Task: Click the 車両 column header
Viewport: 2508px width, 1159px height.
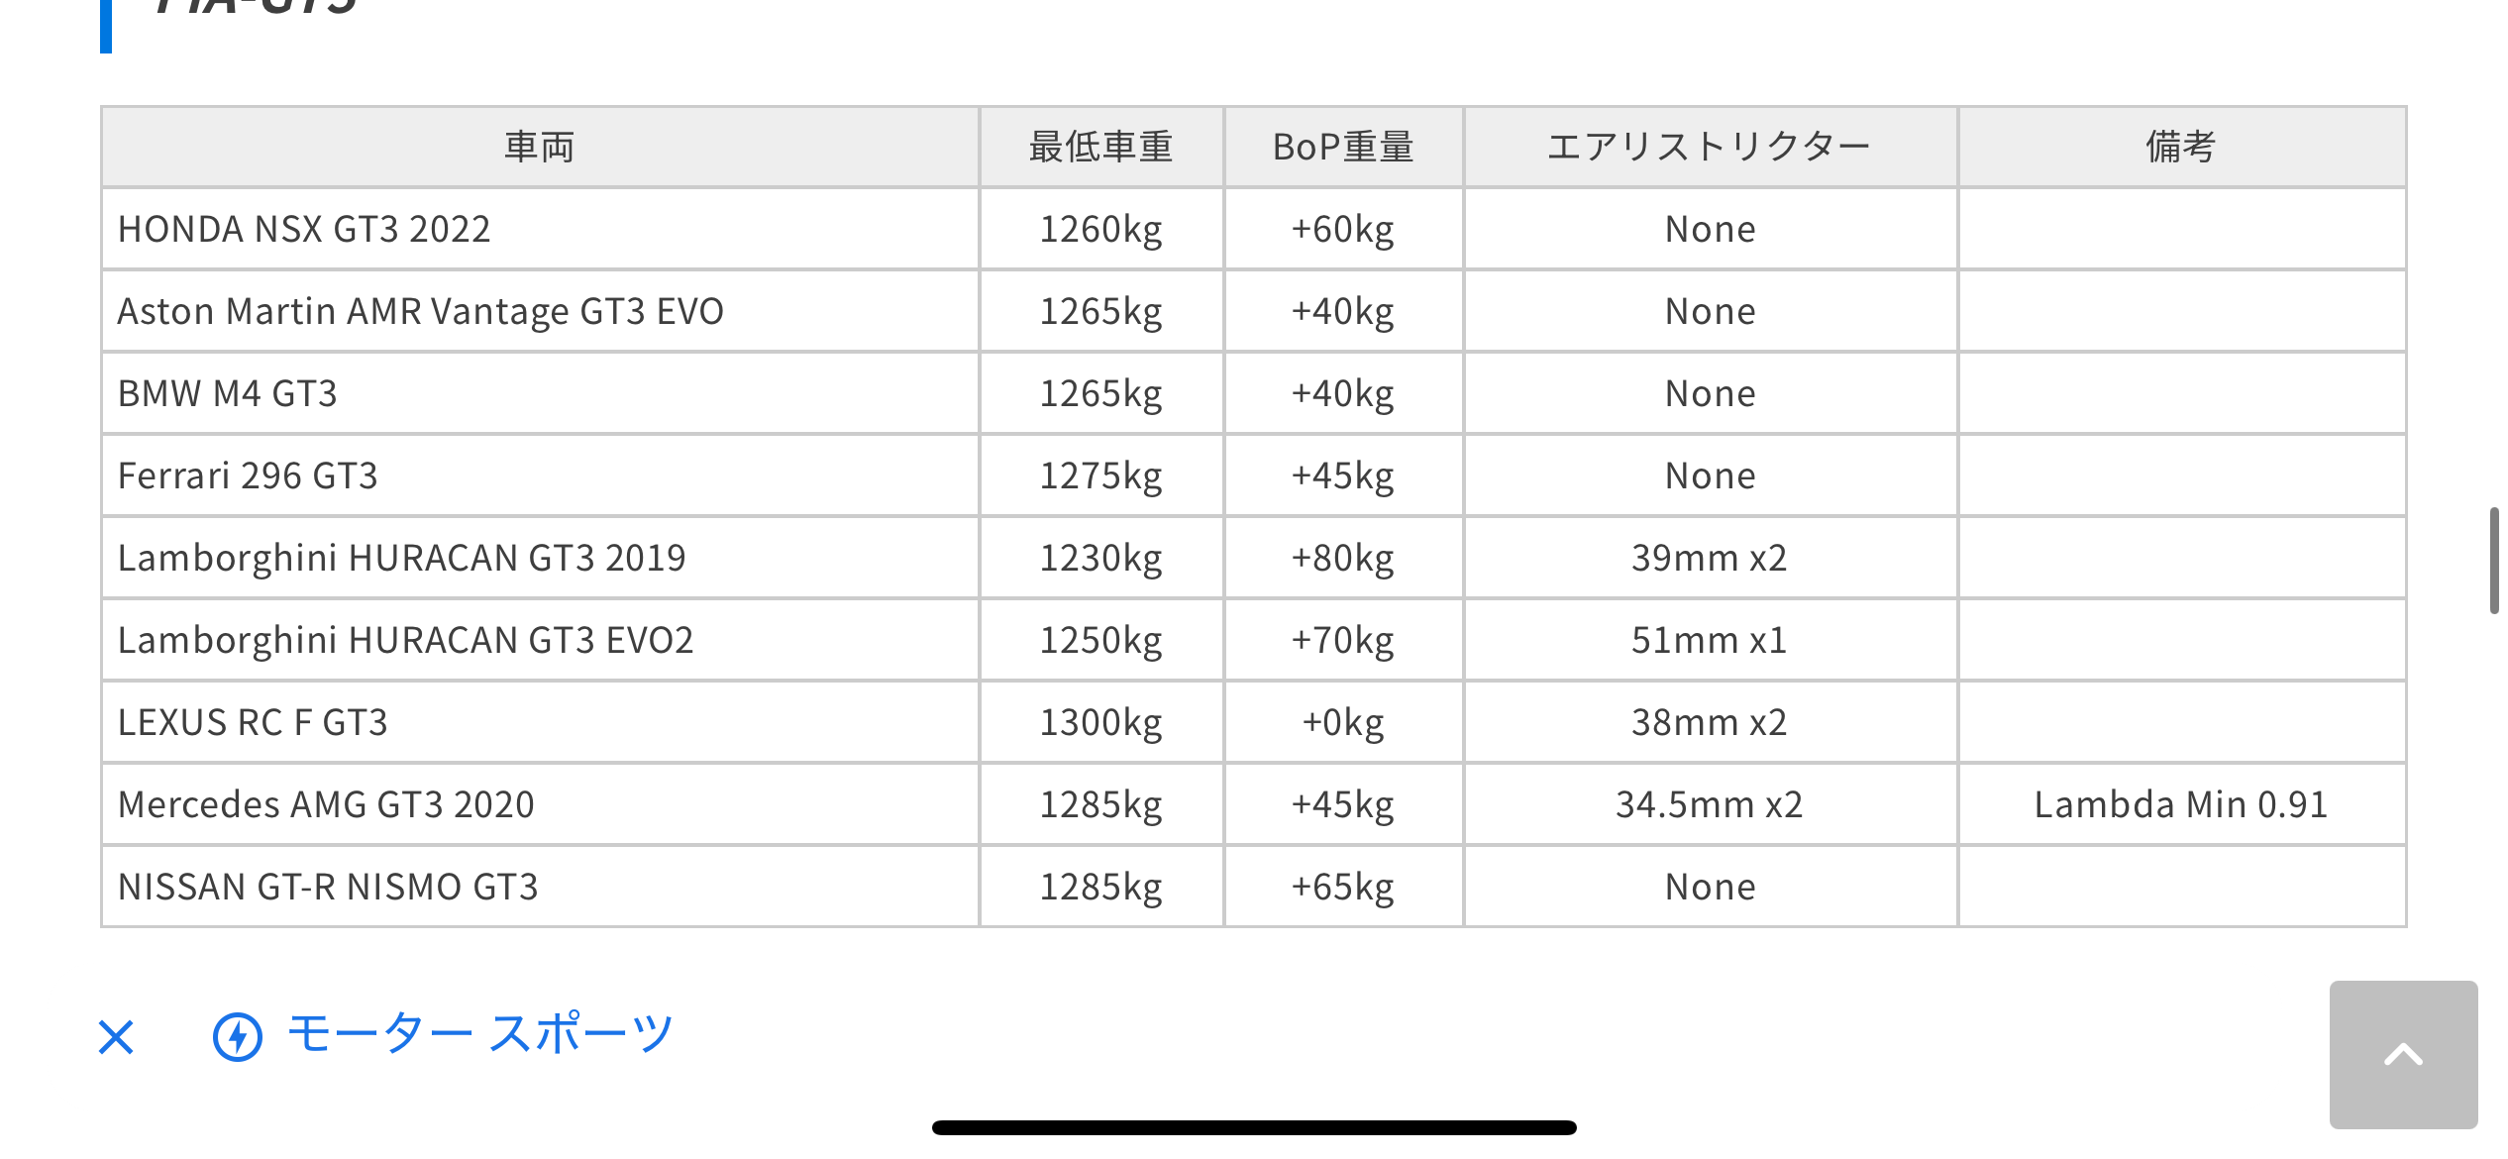Action: [x=540, y=147]
